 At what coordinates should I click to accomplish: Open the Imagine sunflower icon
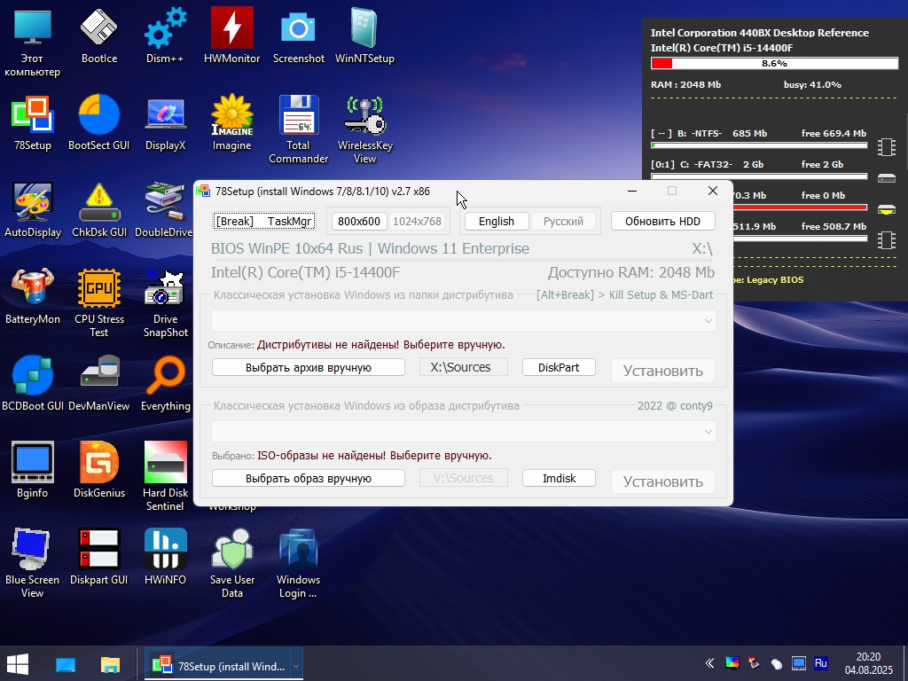click(231, 122)
